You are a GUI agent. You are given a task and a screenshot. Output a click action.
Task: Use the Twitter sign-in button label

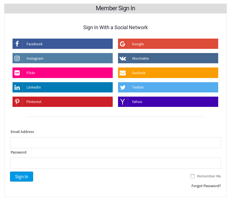point(138,87)
